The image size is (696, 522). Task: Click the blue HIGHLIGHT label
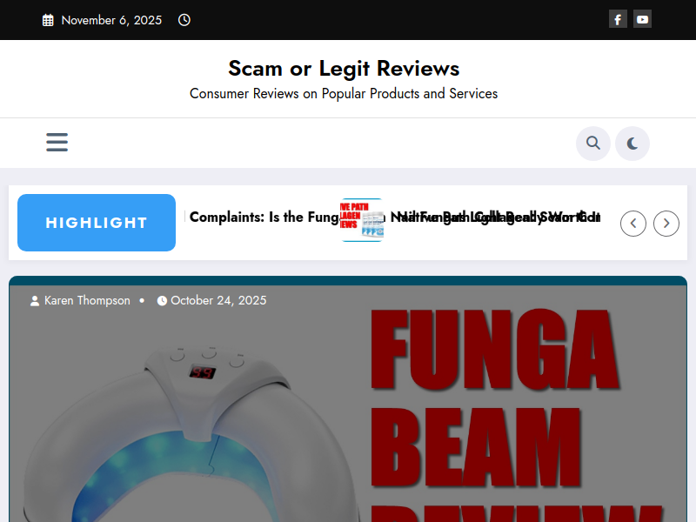97,223
